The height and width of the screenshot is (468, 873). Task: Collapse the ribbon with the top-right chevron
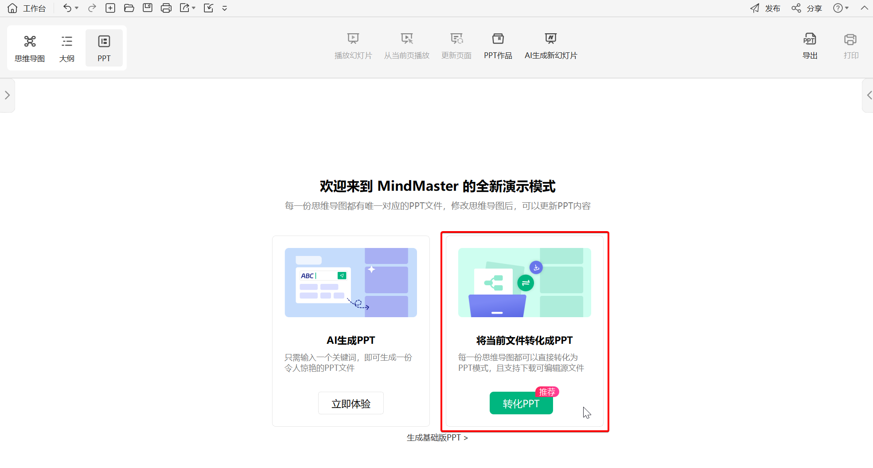tap(864, 8)
